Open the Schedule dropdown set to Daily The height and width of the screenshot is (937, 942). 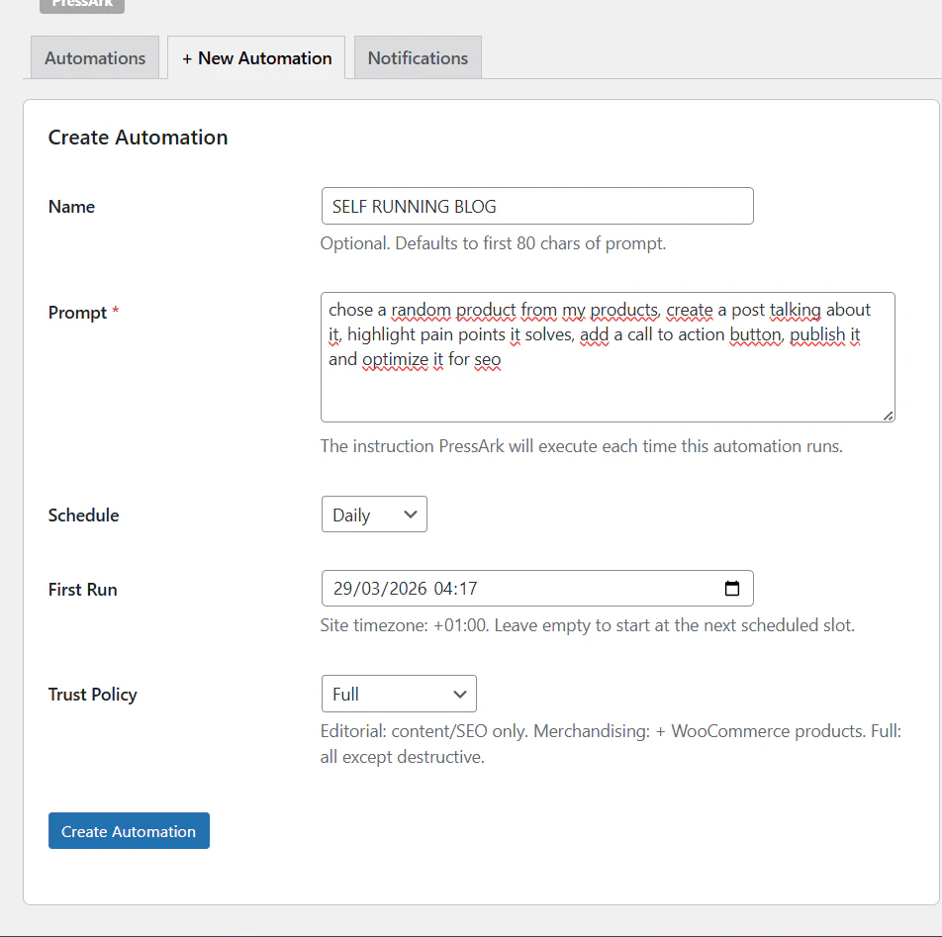pos(374,515)
